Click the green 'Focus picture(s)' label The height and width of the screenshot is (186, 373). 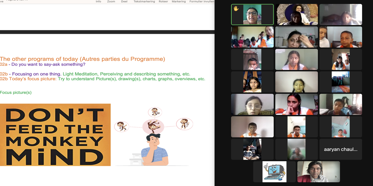pos(16,92)
